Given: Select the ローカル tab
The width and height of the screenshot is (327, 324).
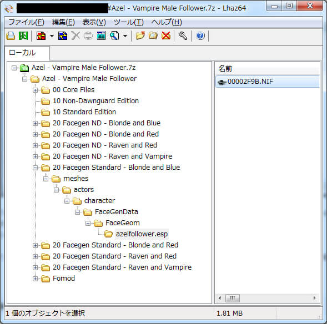Looking at the screenshot, I should click(27, 53).
